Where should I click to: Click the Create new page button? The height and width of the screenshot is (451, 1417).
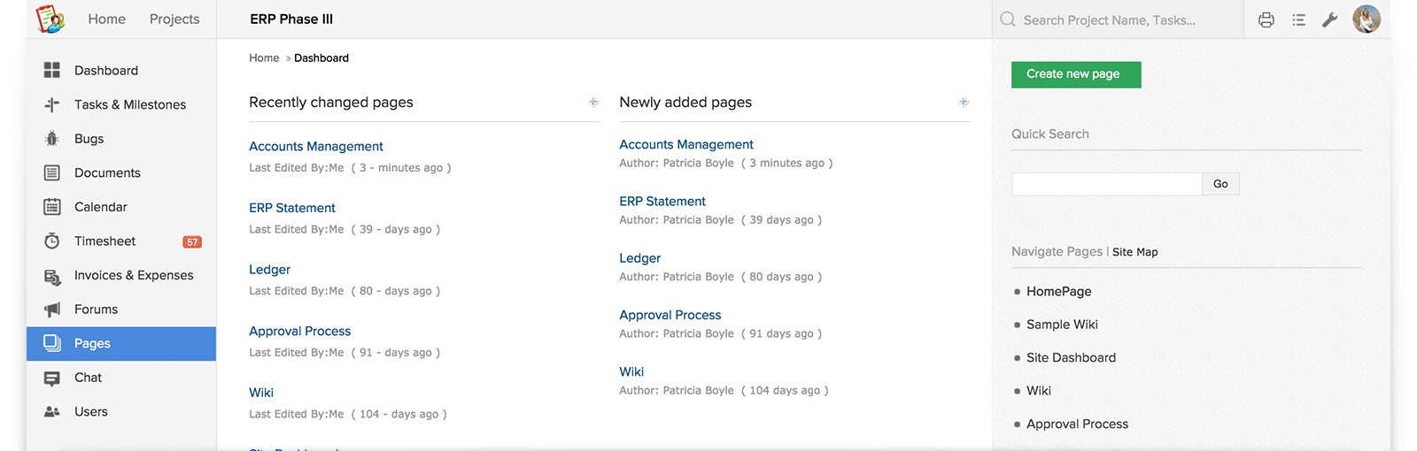coord(1076,74)
